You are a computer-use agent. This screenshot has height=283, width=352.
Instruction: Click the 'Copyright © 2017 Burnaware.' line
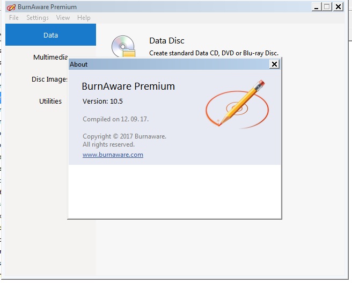click(x=124, y=136)
